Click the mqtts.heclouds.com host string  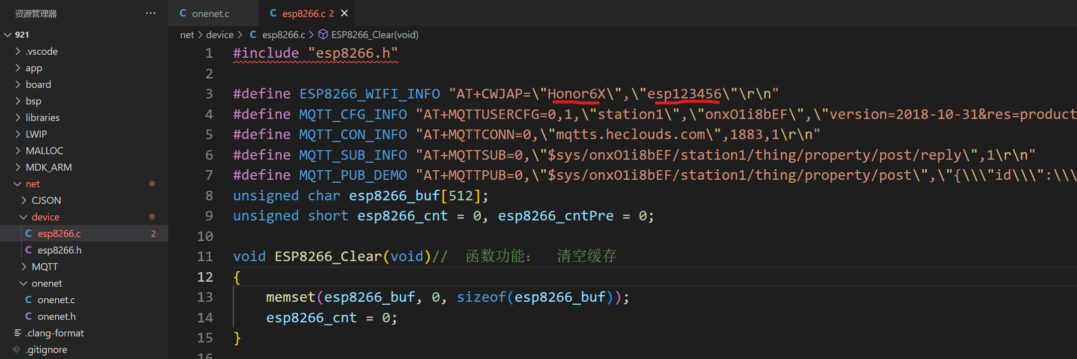tap(630, 135)
